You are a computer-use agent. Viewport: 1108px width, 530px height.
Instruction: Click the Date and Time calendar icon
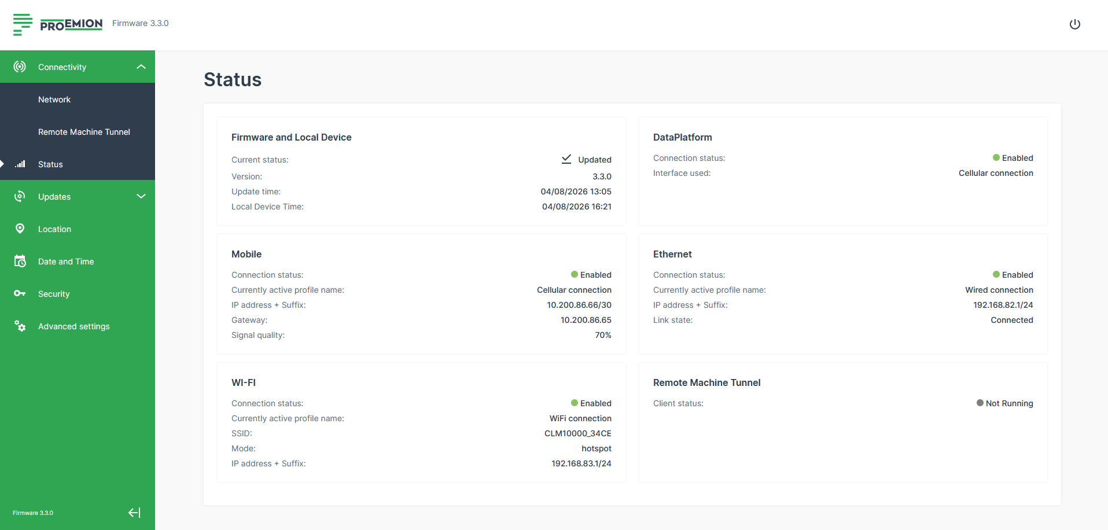pos(20,262)
